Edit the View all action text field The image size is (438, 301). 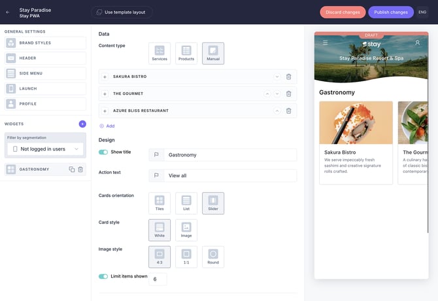coord(230,175)
